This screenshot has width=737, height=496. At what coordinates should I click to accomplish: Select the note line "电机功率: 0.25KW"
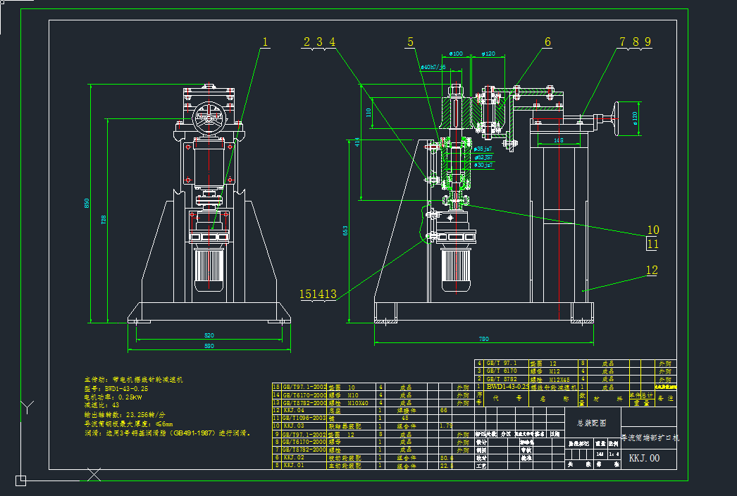pos(113,397)
